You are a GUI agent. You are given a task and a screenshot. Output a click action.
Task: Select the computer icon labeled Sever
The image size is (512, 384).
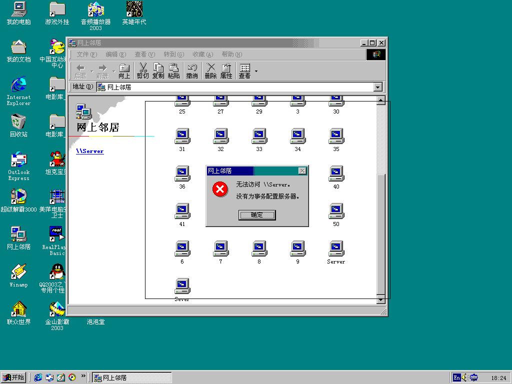[182, 290]
